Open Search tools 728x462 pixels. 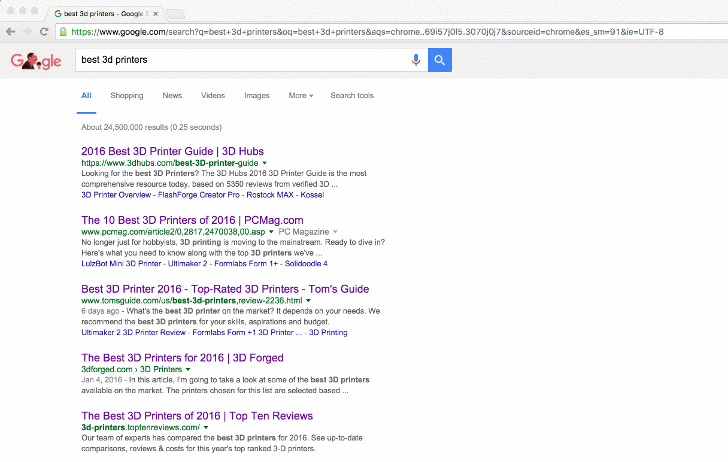tap(352, 96)
